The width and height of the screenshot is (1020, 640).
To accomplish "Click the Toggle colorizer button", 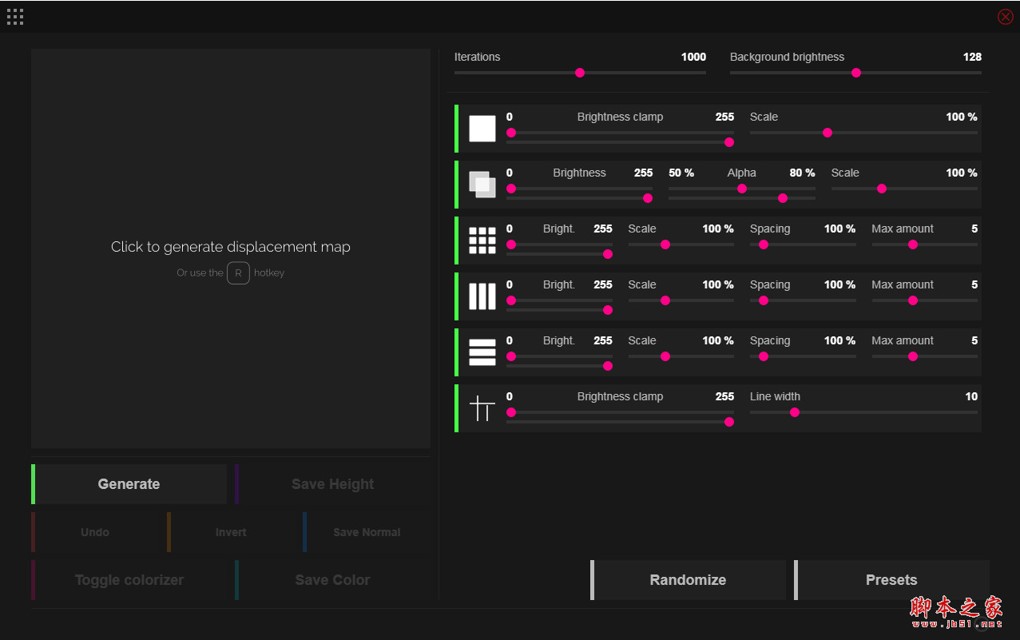I will click(x=129, y=579).
